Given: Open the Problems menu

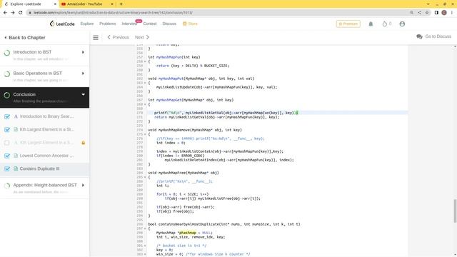Looking at the screenshot, I should coord(108,24).
